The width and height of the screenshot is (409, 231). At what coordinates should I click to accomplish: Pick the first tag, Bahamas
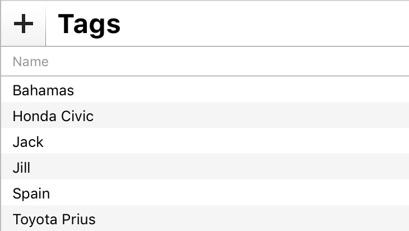[43, 90]
